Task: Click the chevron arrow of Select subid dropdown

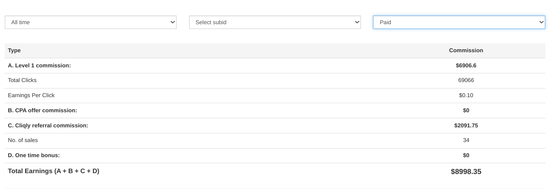Action: pos(357,22)
